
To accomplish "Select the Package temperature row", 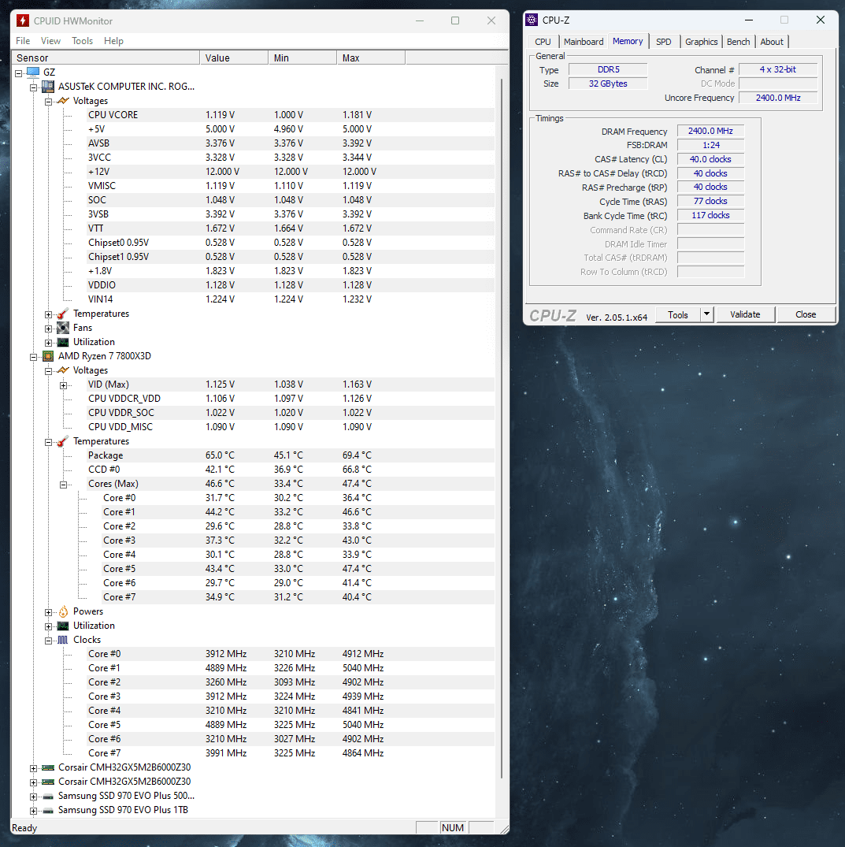I will click(x=291, y=455).
